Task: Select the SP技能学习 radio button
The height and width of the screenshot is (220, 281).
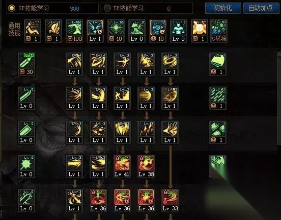Action: tap(12, 8)
